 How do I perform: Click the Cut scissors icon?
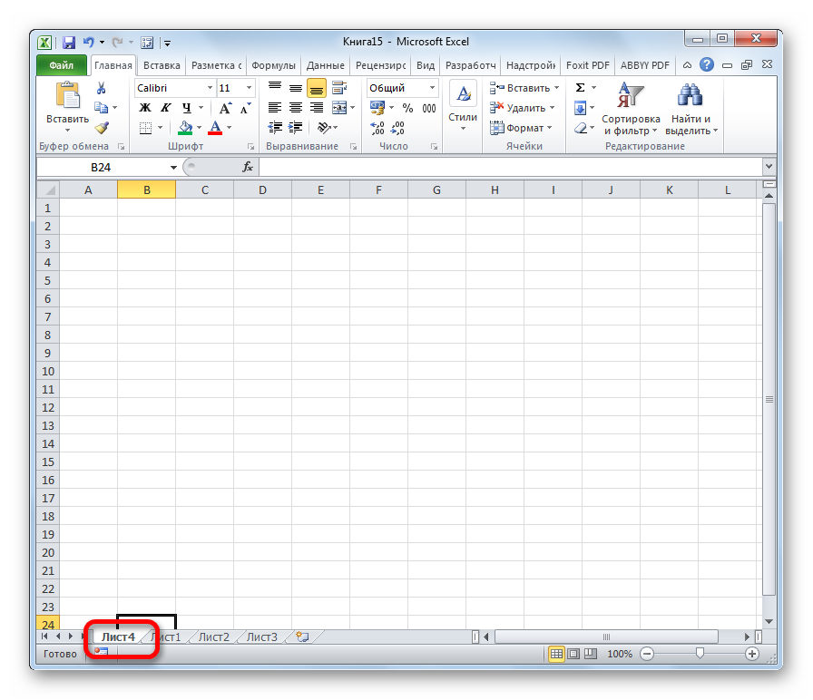[x=102, y=88]
